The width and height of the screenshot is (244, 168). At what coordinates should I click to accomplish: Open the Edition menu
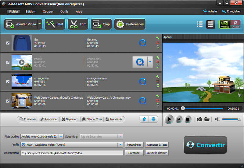tap(30, 12)
